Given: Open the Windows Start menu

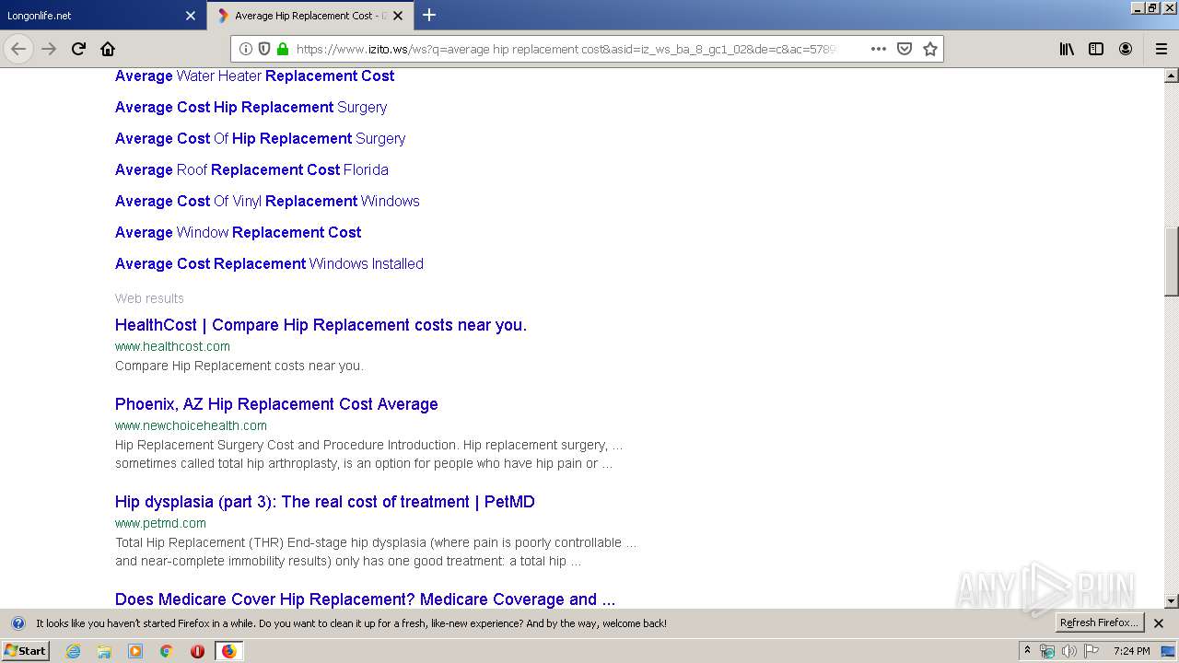Looking at the screenshot, I should [x=25, y=650].
